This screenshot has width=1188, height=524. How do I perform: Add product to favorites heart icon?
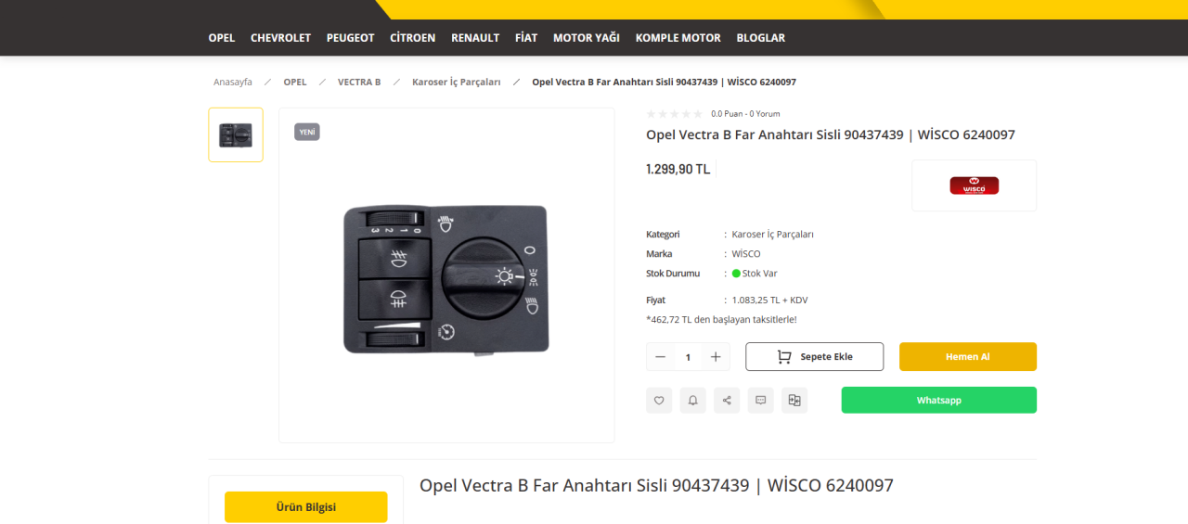pyautogui.click(x=659, y=400)
